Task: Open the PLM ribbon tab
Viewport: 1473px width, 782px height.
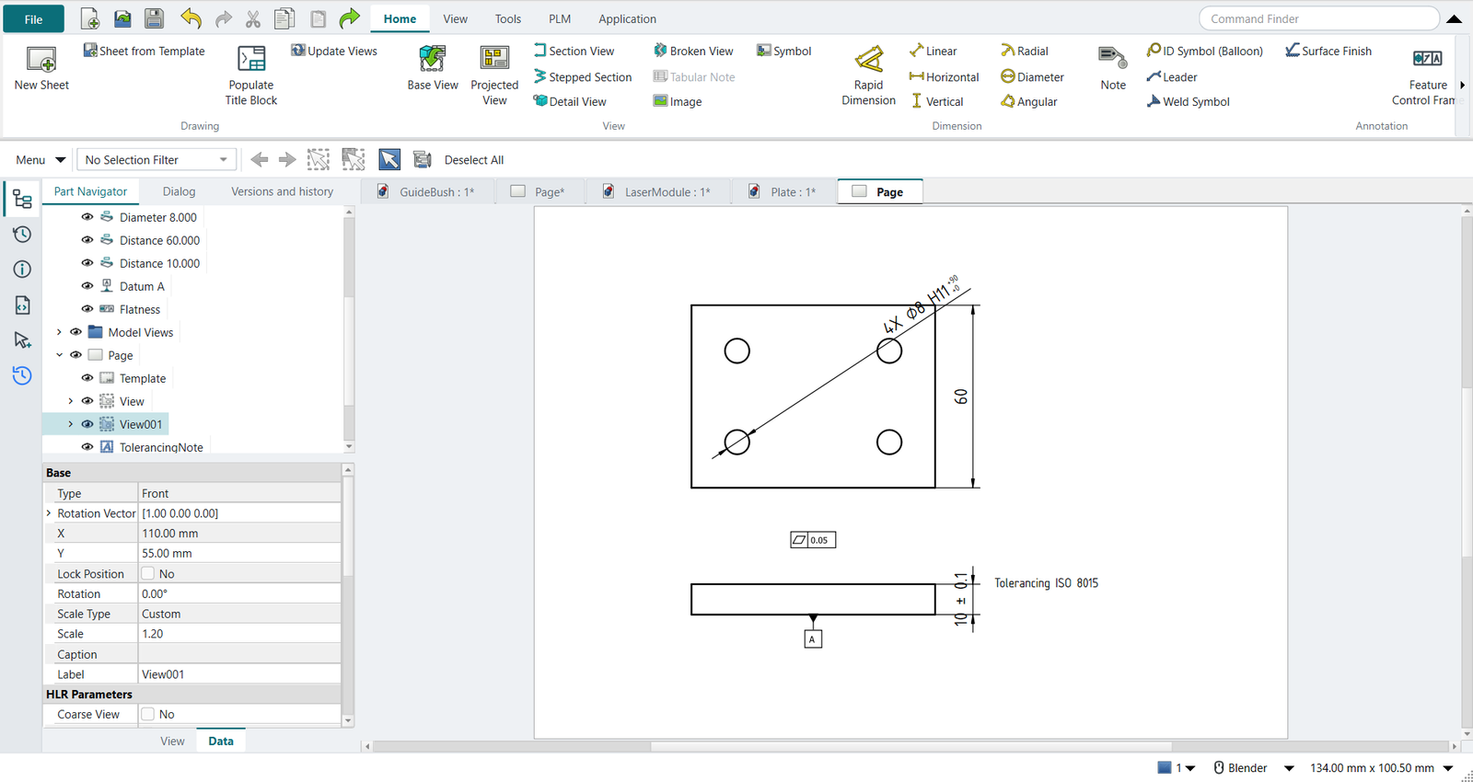Action: click(560, 18)
